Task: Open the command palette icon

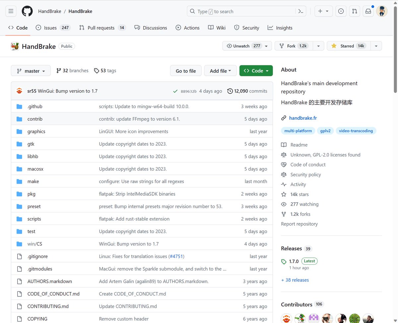Action: tap(300, 11)
